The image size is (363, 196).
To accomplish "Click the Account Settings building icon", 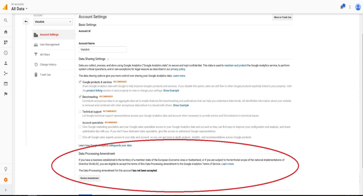I will 36,35.
